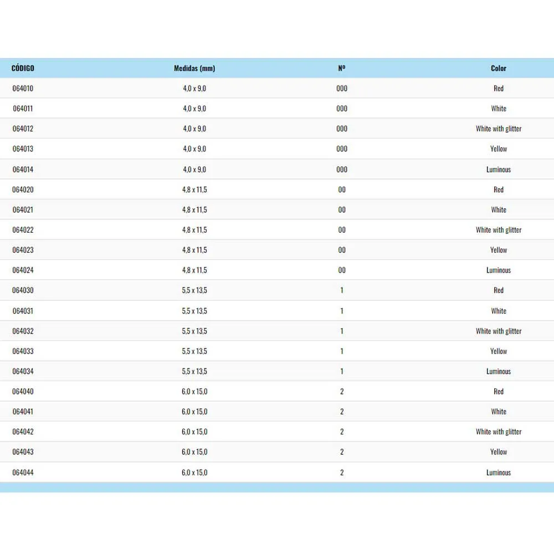Screen dimensions: 554x554
Task: Click the row with code 064023
Action: [23, 250]
